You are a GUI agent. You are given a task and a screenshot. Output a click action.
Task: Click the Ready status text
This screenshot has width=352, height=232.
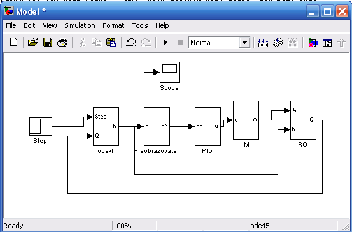tap(13, 226)
